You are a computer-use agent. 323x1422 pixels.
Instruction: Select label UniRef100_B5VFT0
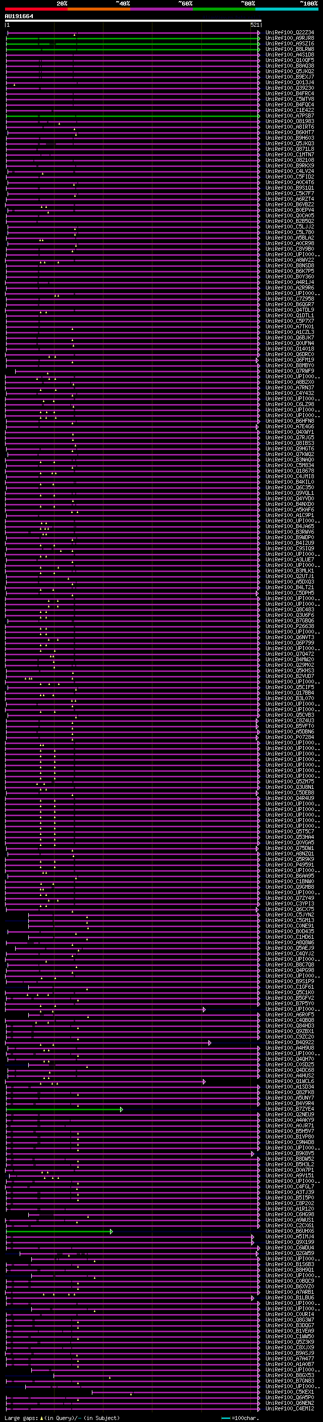290,726
